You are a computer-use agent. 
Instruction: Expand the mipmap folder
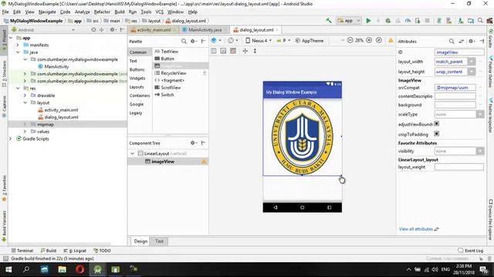pyautogui.click(x=25, y=125)
